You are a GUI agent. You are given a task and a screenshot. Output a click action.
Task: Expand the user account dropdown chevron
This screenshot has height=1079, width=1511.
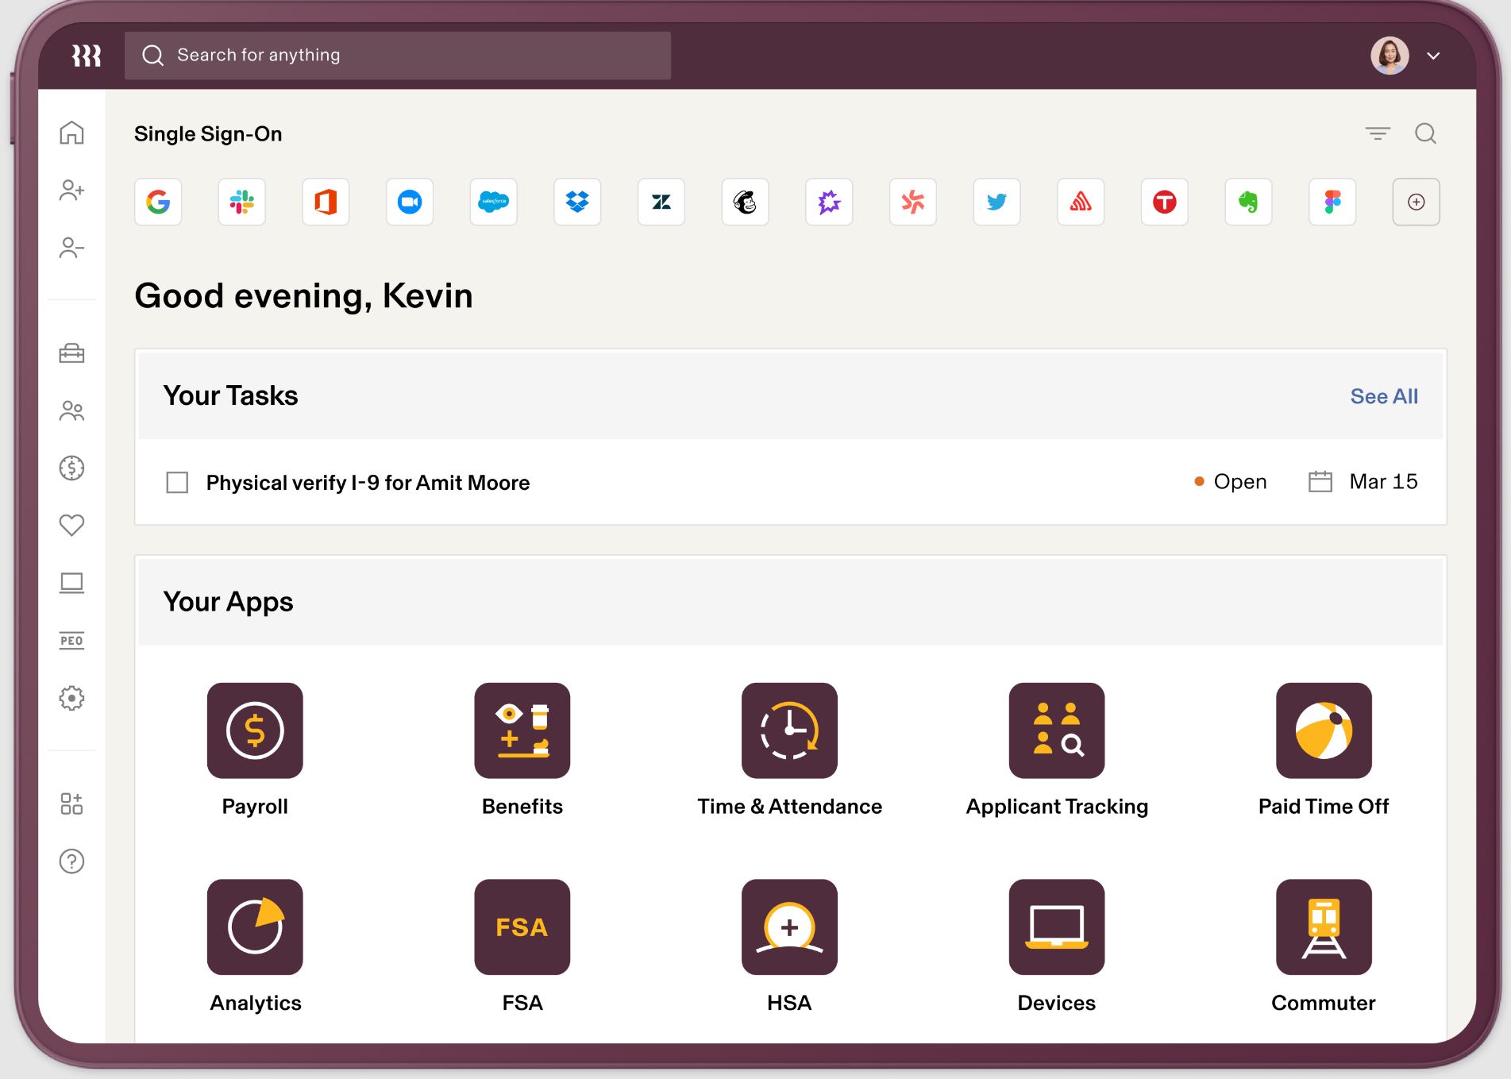[x=1433, y=56]
